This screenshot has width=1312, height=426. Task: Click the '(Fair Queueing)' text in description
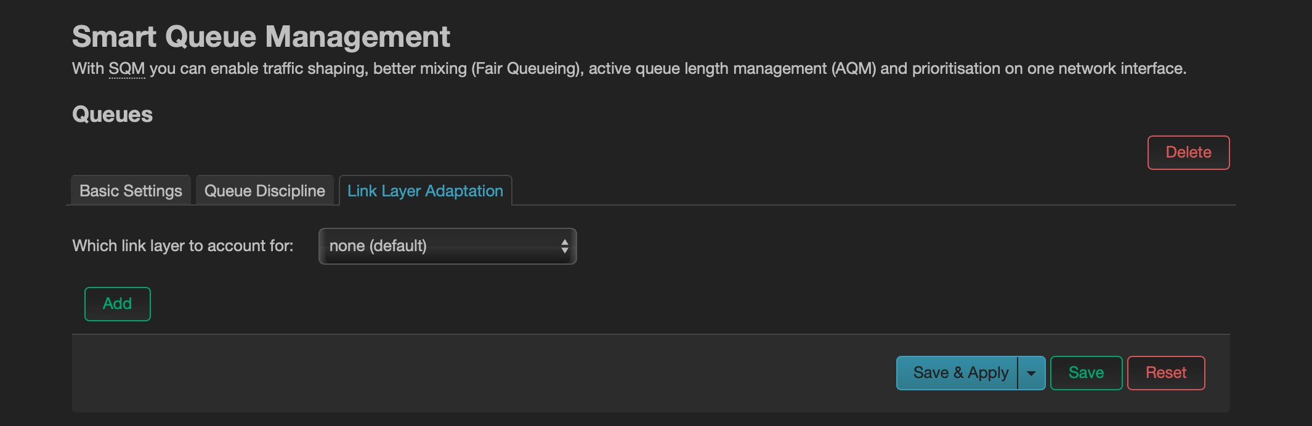point(527,68)
